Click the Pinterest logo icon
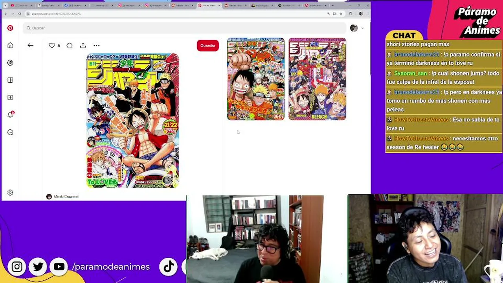The width and height of the screenshot is (503, 283). click(10, 28)
